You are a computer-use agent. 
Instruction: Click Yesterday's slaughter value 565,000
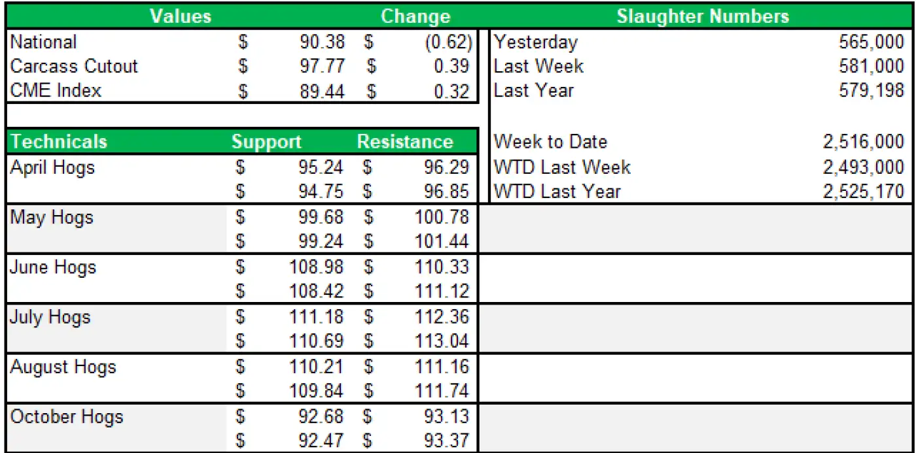871,42
